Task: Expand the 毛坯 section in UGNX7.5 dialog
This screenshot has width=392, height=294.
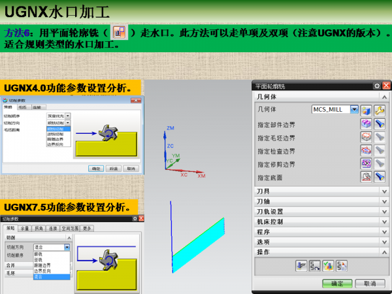Action: point(39,273)
